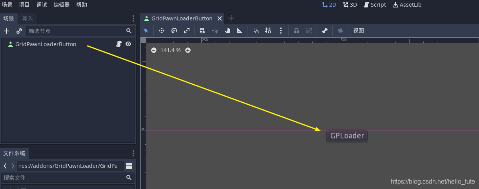Image resolution: width=479 pixels, height=189 pixels.
Task: Open skeleton options bone icon
Action: pos(325,31)
